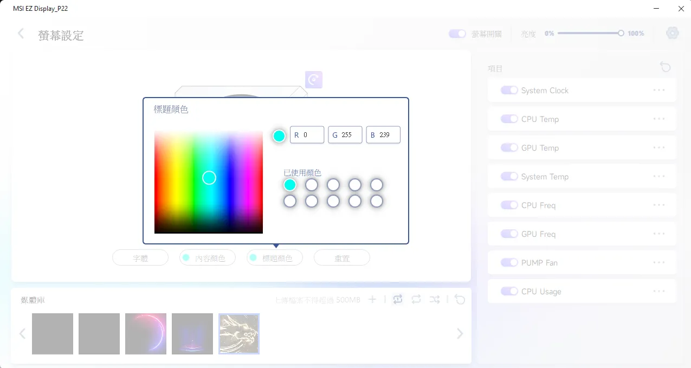Click the 內容顏色 content color button
Image resolution: width=691 pixels, height=368 pixels.
208,258
